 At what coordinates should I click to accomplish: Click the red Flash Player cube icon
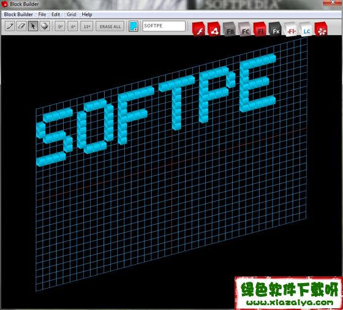pyautogui.click(x=198, y=29)
